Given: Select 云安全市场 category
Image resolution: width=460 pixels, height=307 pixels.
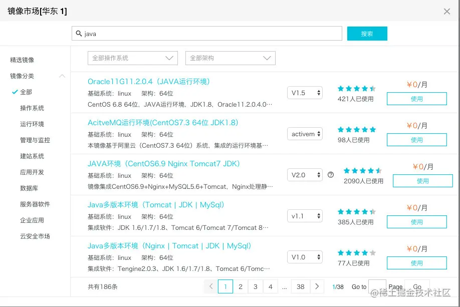Looking at the screenshot, I should click(x=35, y=236).
